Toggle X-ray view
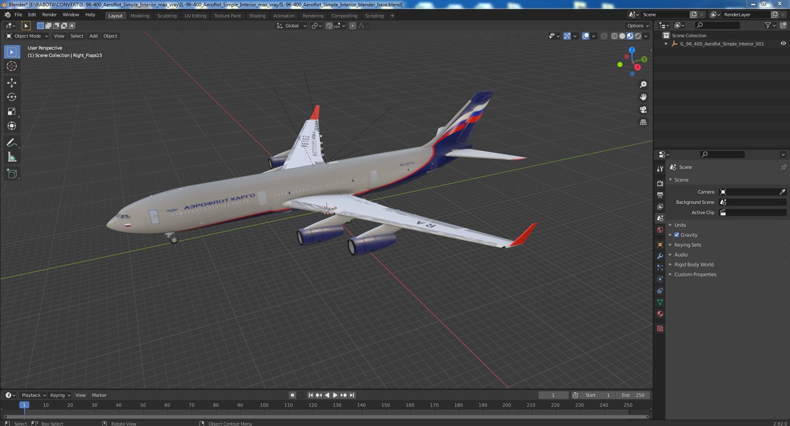 coord(604,36)
